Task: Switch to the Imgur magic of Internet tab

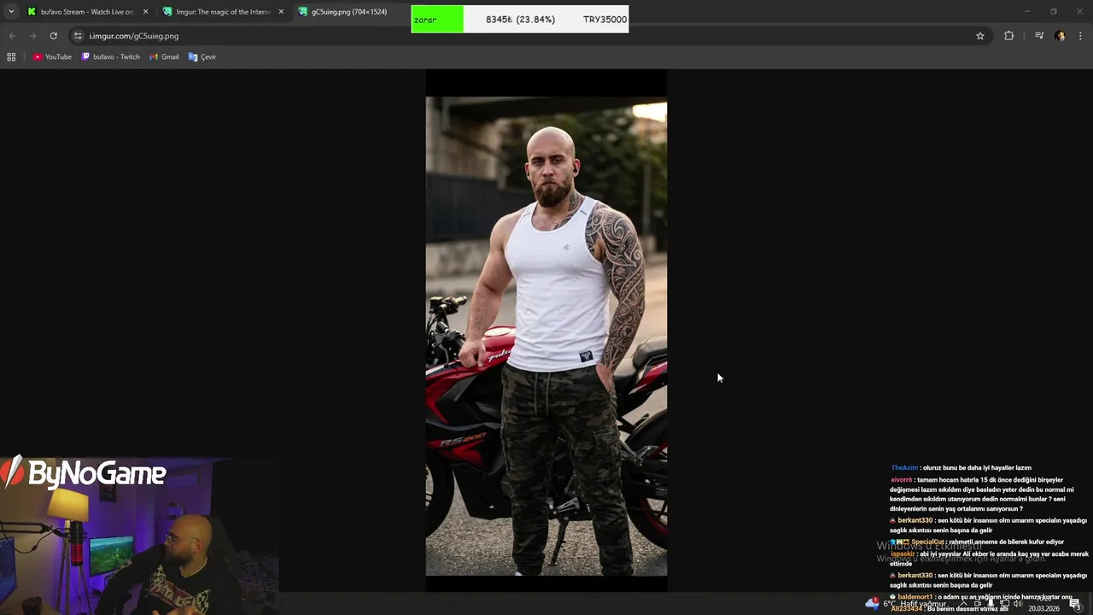Action: tap(224, 12)
